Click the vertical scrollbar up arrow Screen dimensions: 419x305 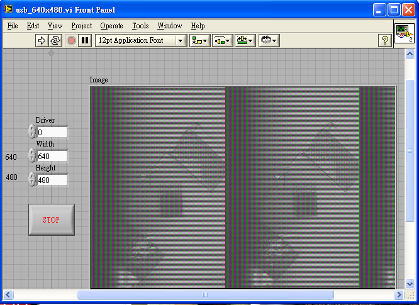(x=410, y=54)
